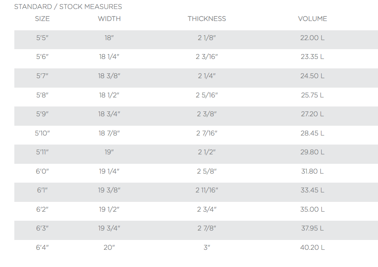378x267 pixels.
Task: Click the 19 1/2" width value
Action: click(109, 209)
